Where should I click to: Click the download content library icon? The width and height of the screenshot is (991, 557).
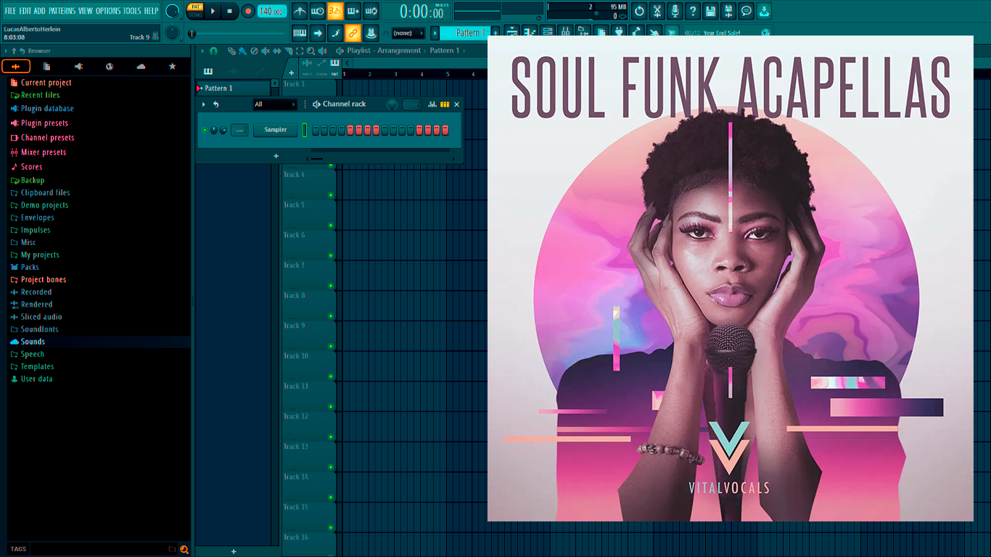click(764, 11)
